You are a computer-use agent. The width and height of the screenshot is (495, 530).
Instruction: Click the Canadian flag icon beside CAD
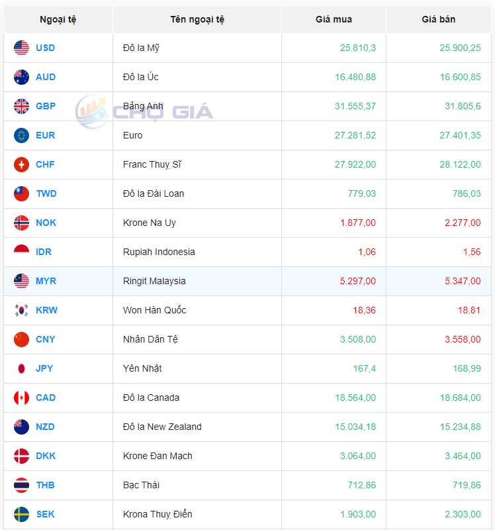pos(21,397)
